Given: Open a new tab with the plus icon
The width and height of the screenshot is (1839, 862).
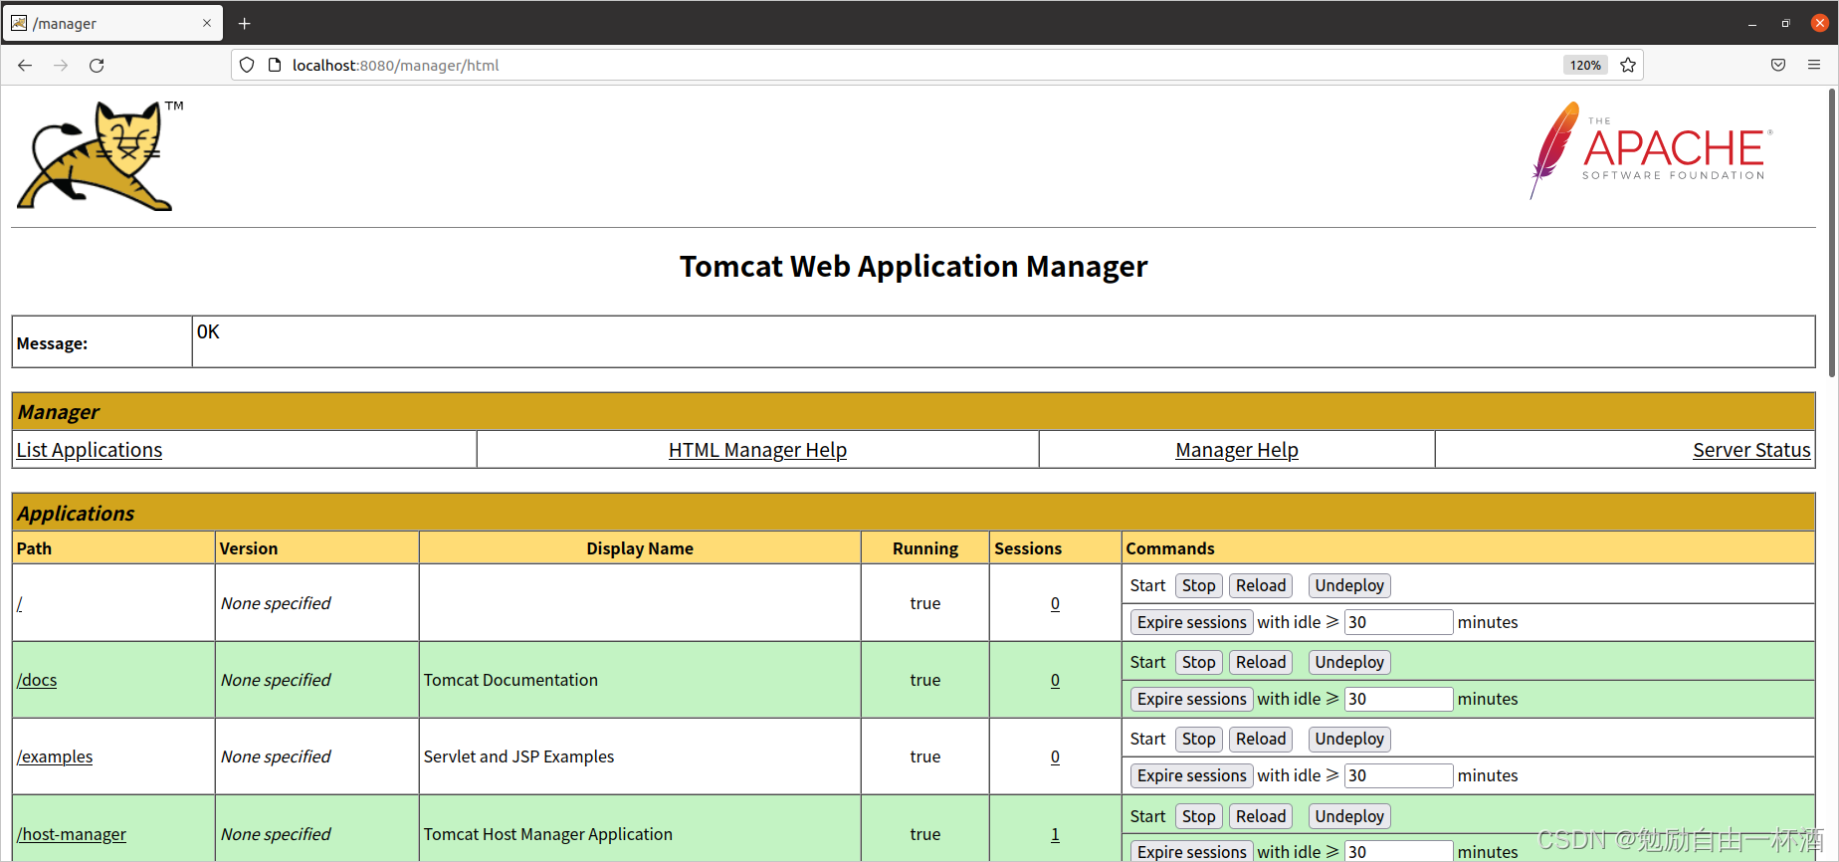Looking at the screenshot, I should tap(244, 23).
